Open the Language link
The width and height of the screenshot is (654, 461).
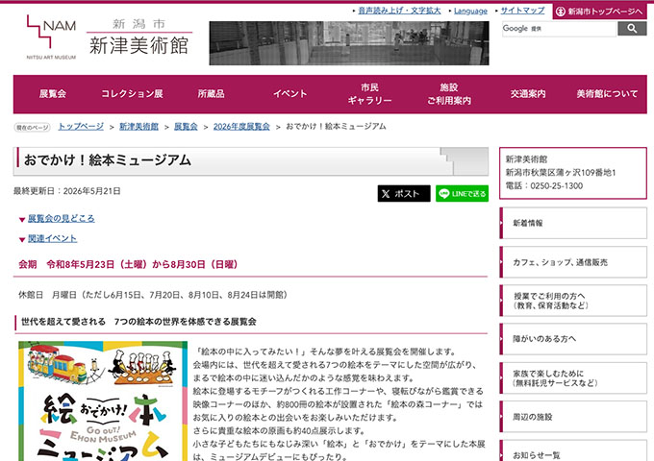point(470,11)
